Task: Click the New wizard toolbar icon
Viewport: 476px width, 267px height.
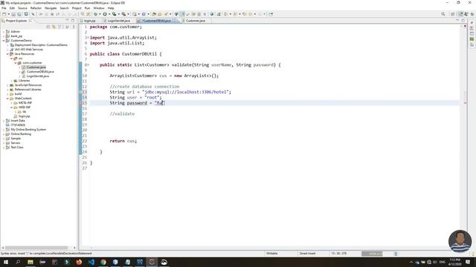Action: [x=4, y=14]
